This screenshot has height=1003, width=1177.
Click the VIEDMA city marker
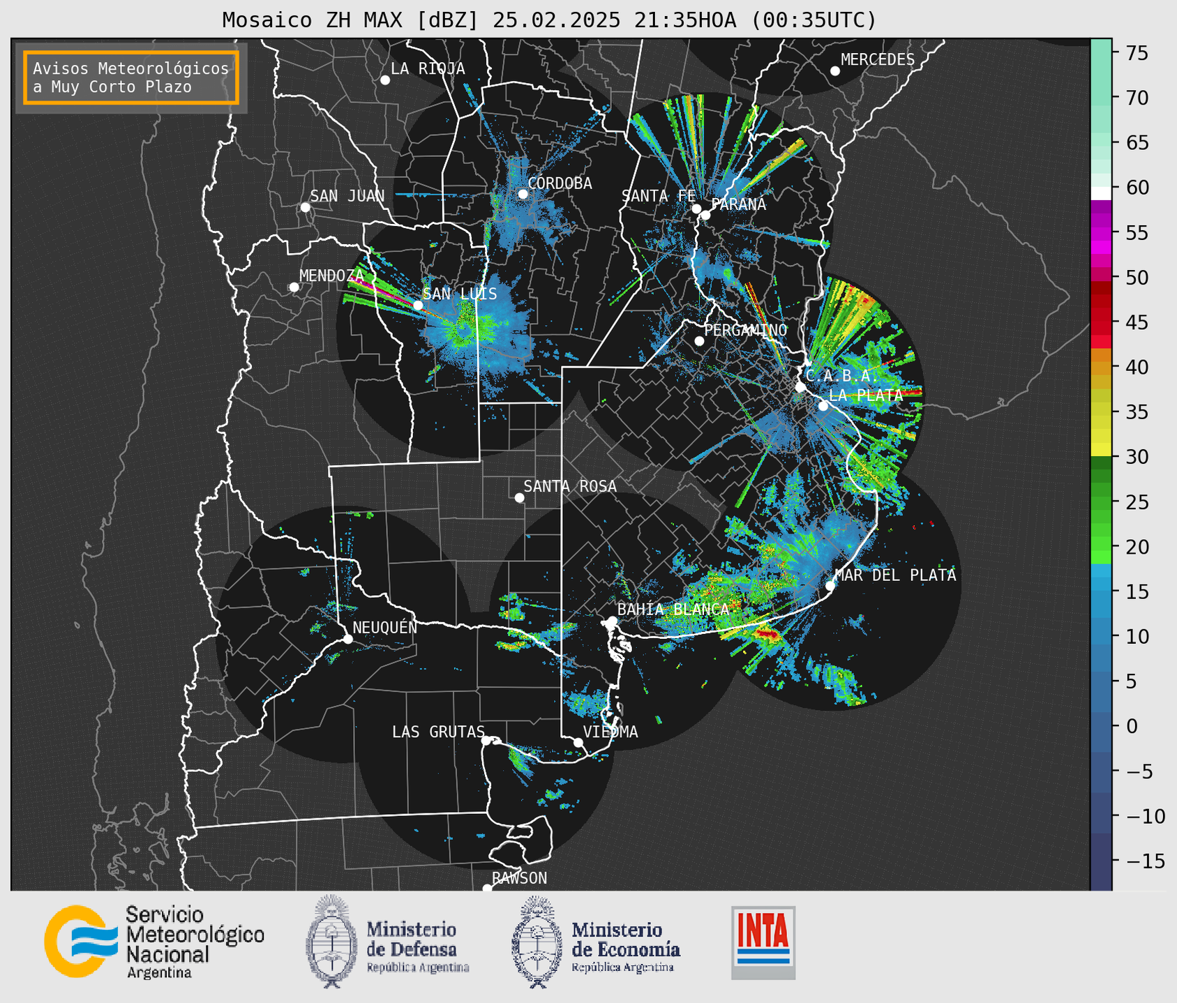pos(578,742)
